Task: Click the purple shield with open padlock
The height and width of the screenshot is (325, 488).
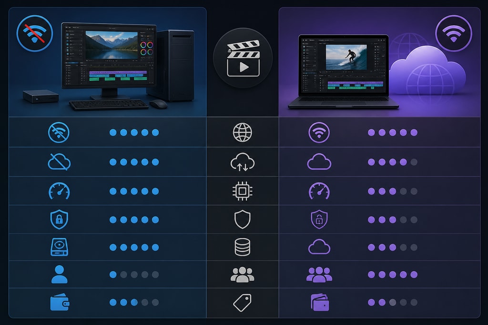Action: pos(319,219)
